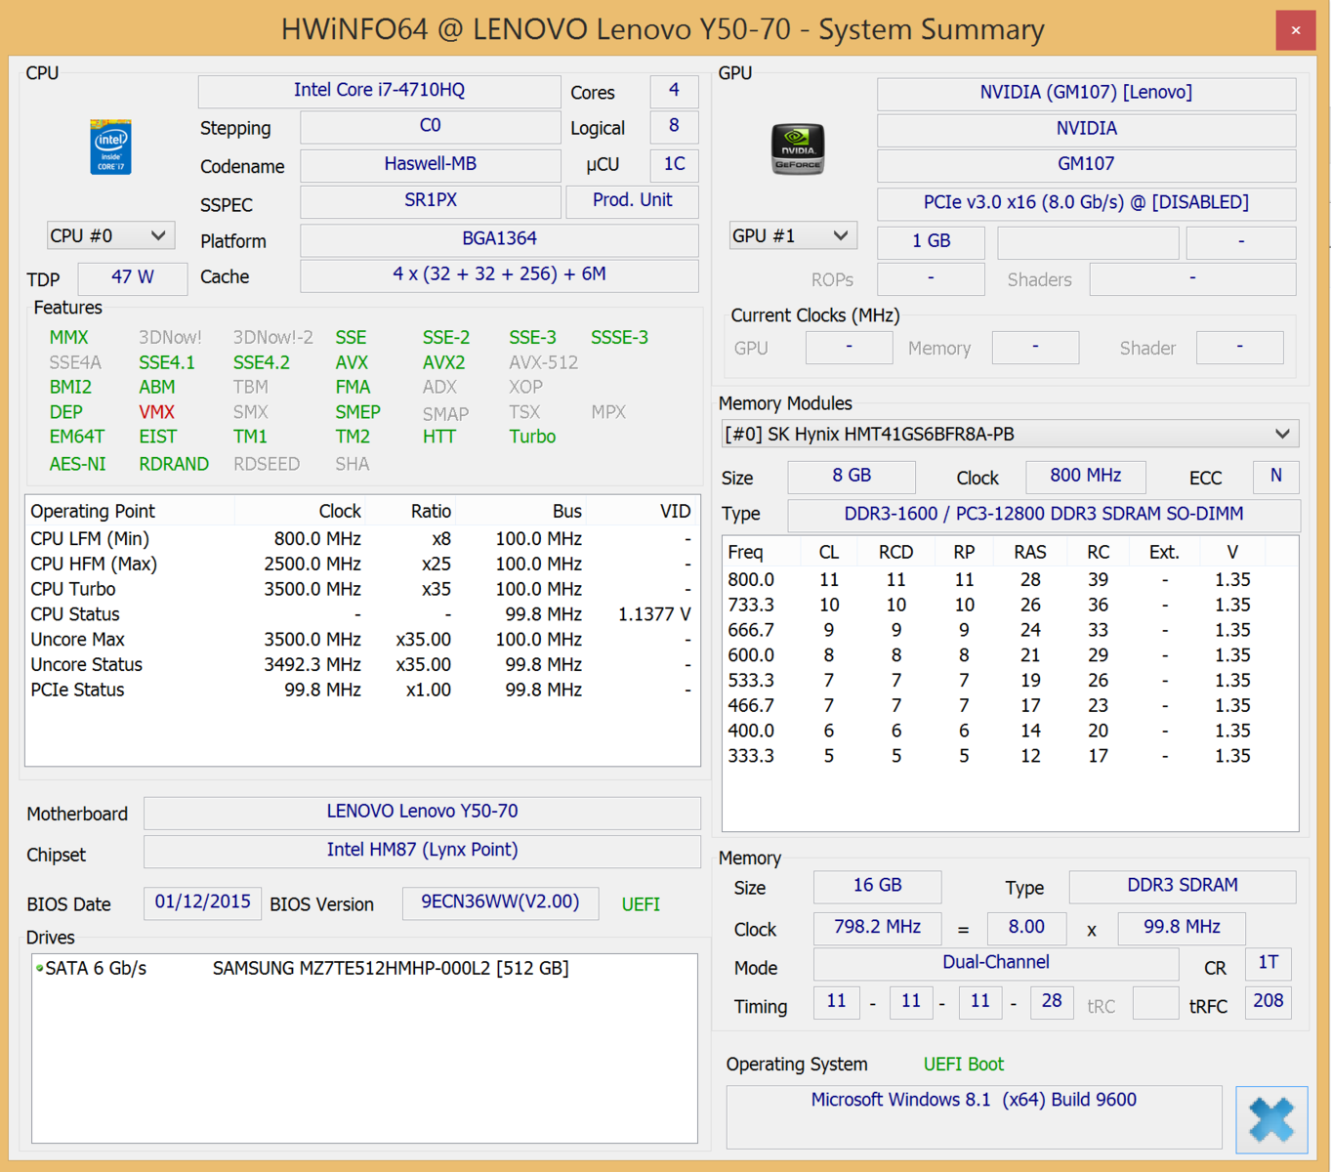Viewport: 1331px width, 1172px height.
Task: Click the LENOVO Lenovo Y50-70 motherboard field
Action: (422, 813)
